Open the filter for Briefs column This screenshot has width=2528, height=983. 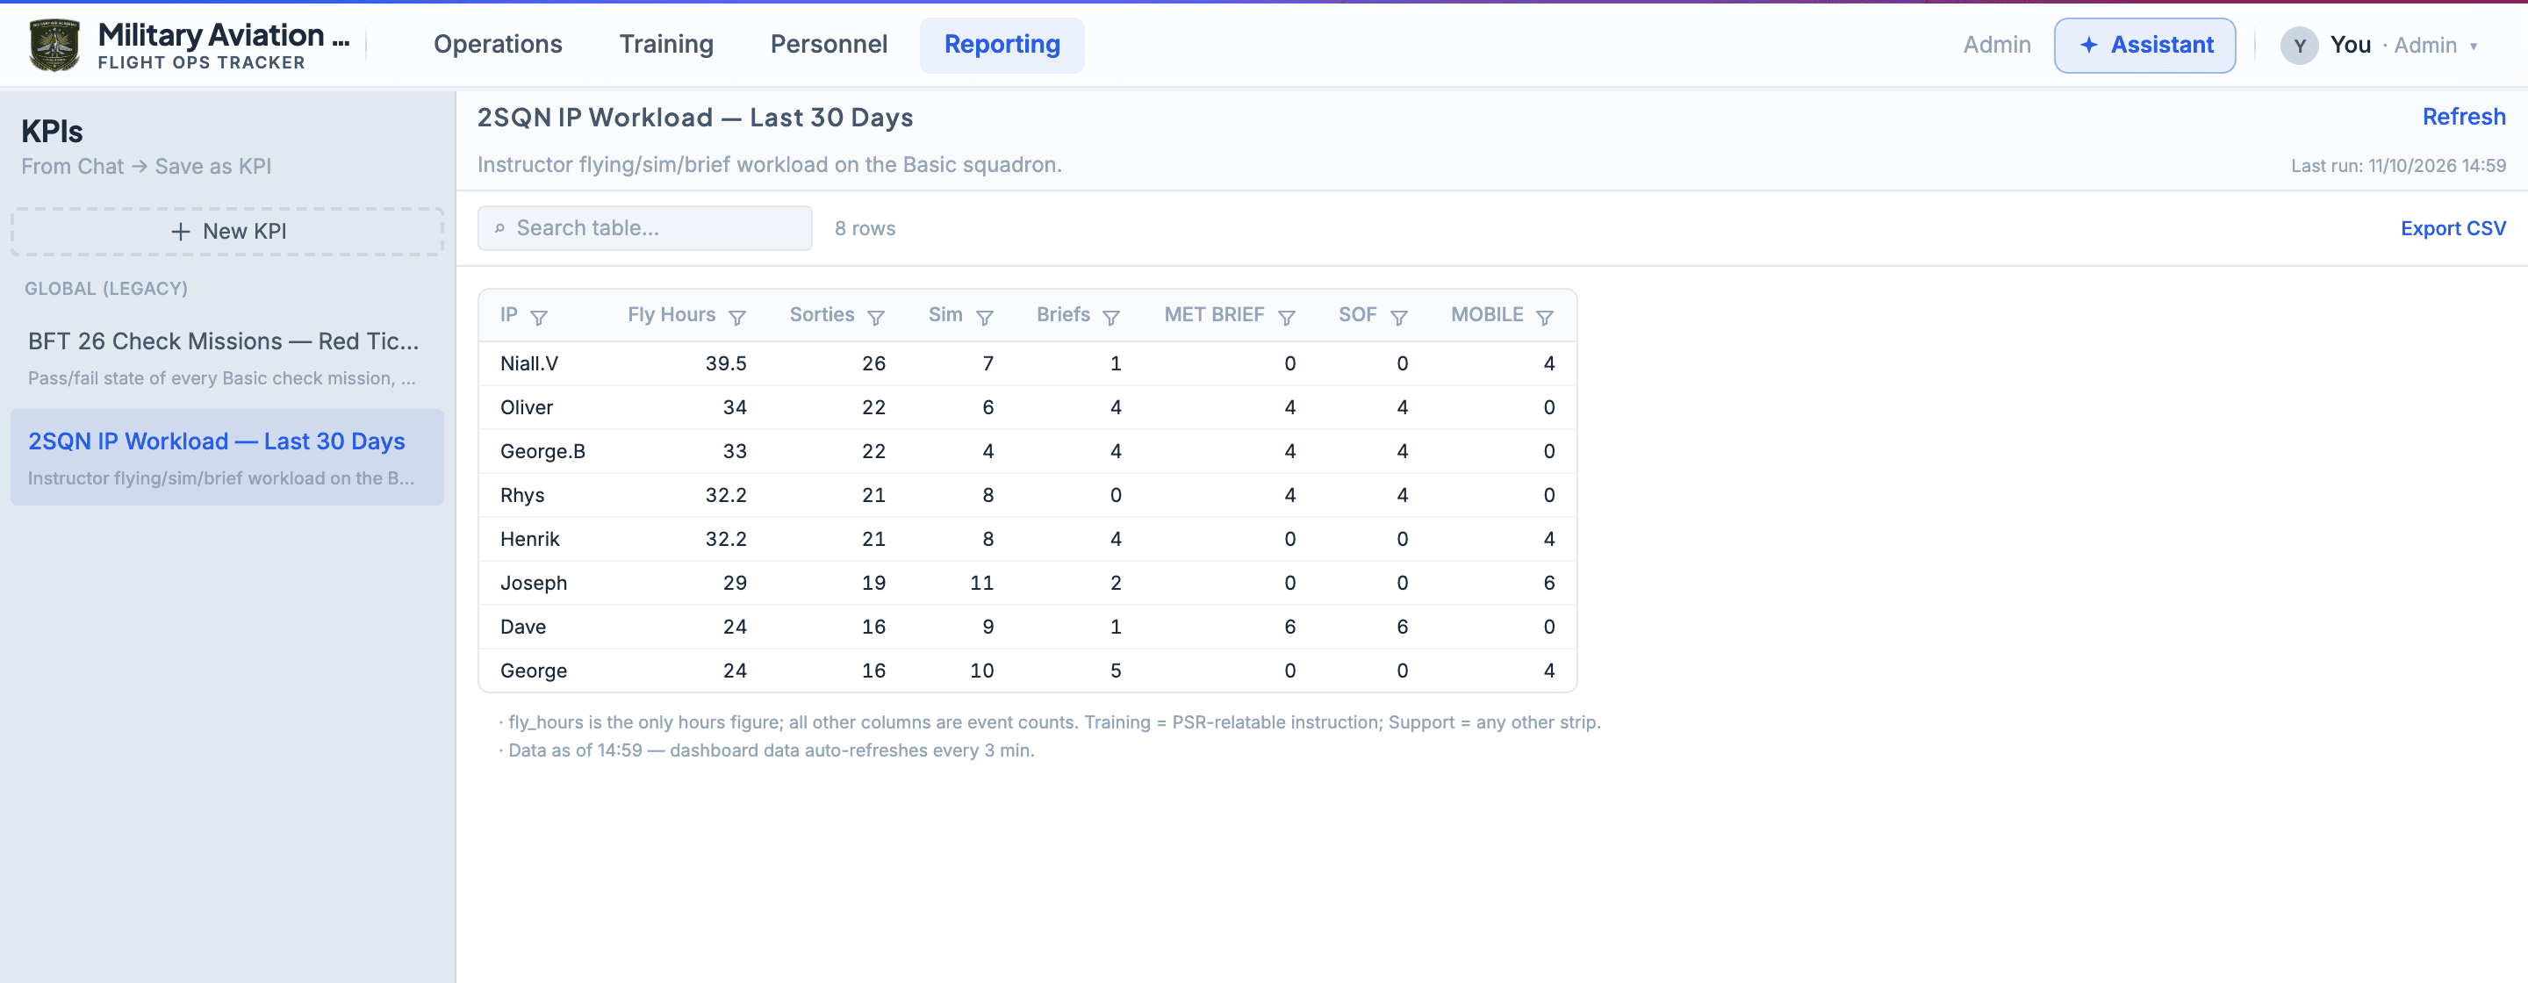pos(1111,317)
